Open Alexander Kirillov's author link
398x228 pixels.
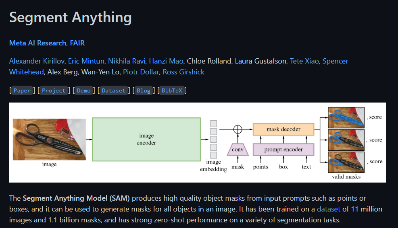tap(37, 61)
